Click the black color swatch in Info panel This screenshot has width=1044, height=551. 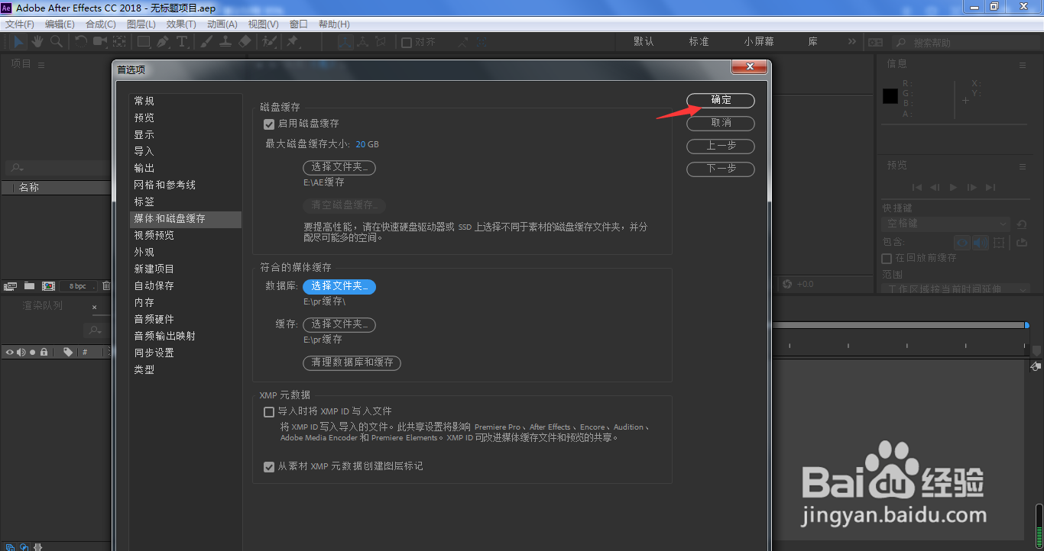click(890, 96)
